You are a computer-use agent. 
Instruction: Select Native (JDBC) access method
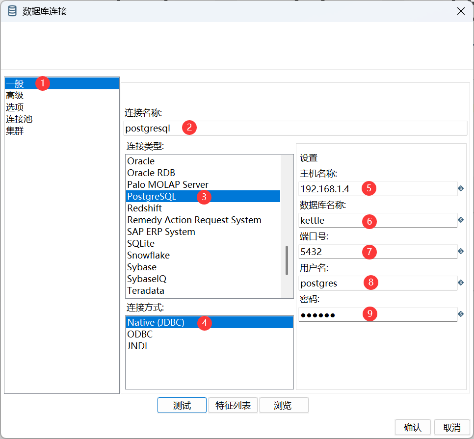[x=210, y=322]
